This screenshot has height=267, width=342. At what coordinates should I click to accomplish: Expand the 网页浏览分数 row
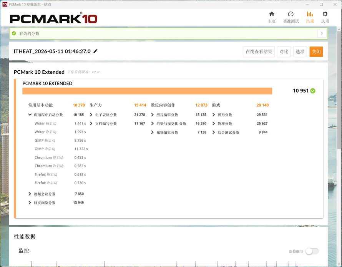pos(30,202)
